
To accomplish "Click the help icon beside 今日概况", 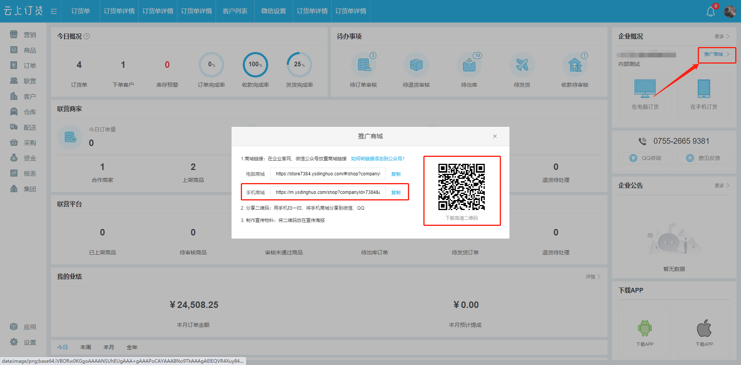I will pos(87,36).
